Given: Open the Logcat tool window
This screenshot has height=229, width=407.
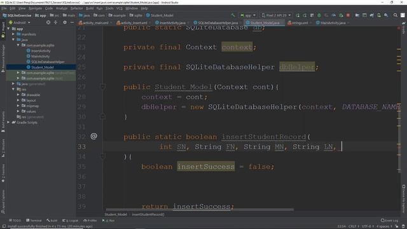Looking at the screenshot, I should point(70,221).
